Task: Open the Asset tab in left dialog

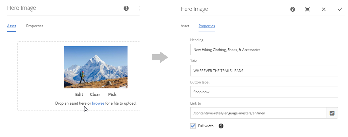Action: pyautogui.click(x=11, y=26)
